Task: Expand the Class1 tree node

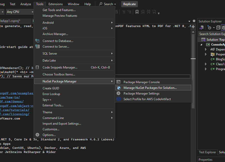Action: click(x=206, y=64)
